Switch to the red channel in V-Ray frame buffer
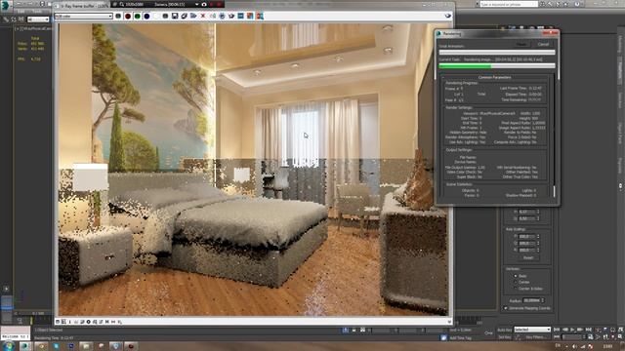Image resolution: width=625 pixels, height=351 pixels. [128, 16]
